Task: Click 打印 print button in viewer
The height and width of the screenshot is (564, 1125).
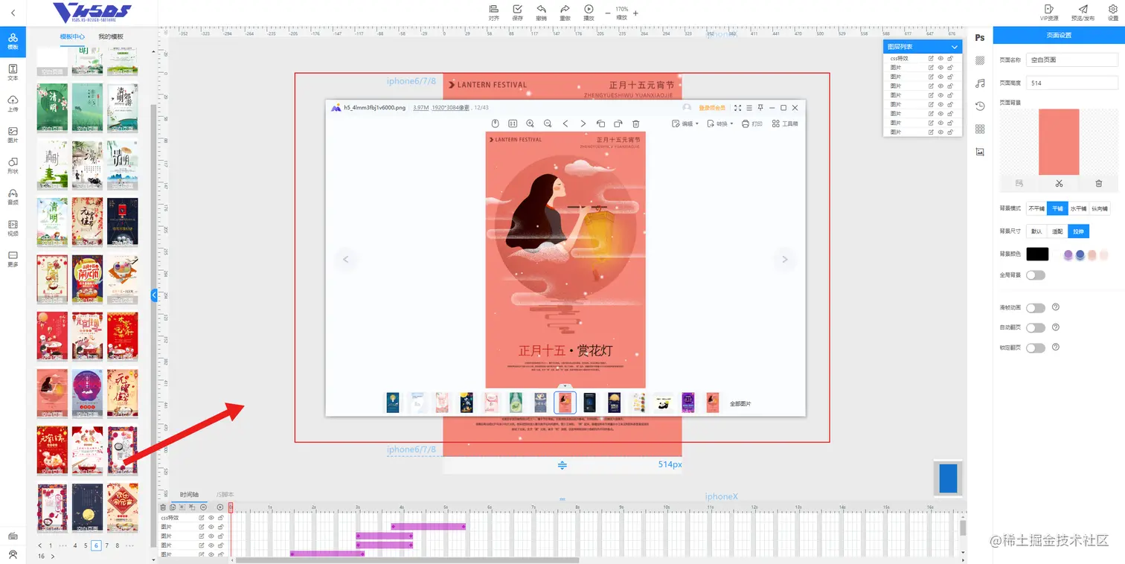Action: click(752, 124)
